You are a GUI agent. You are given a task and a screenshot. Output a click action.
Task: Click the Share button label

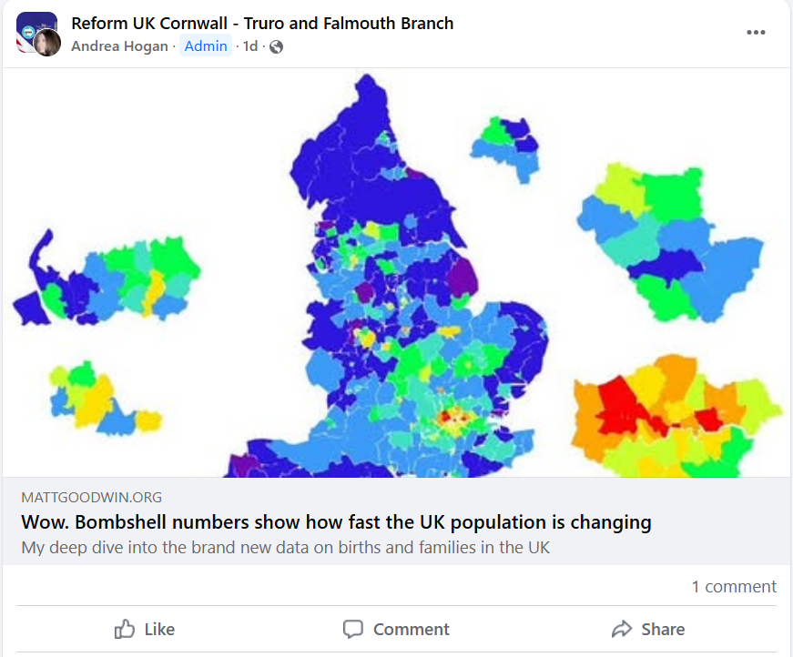coord(663,629)
